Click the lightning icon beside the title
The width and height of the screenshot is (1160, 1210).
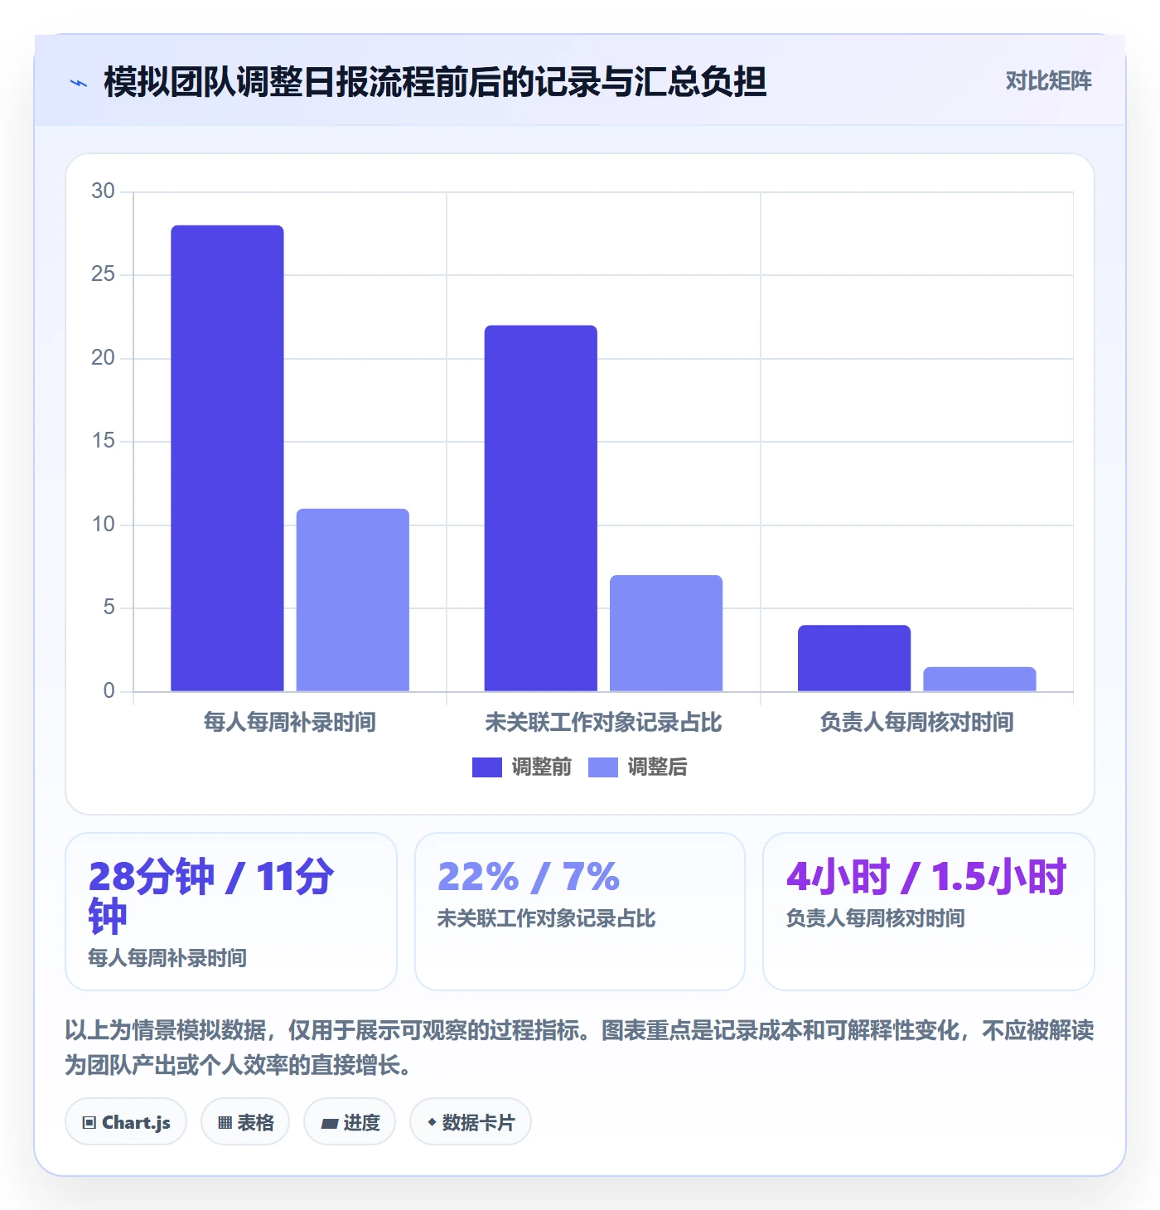click(79, 83)
